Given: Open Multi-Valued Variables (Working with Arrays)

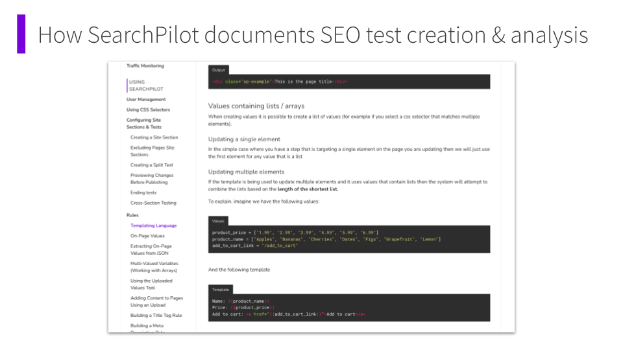Looking at the screenshot, I should coord(154,267).
